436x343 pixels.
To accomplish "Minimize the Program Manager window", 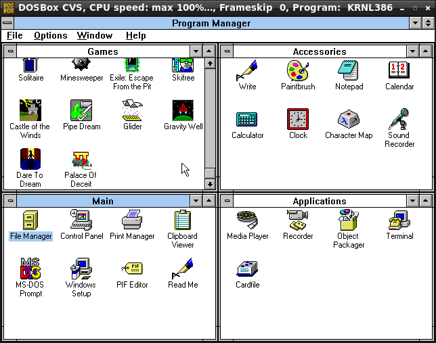I will 416,23.
